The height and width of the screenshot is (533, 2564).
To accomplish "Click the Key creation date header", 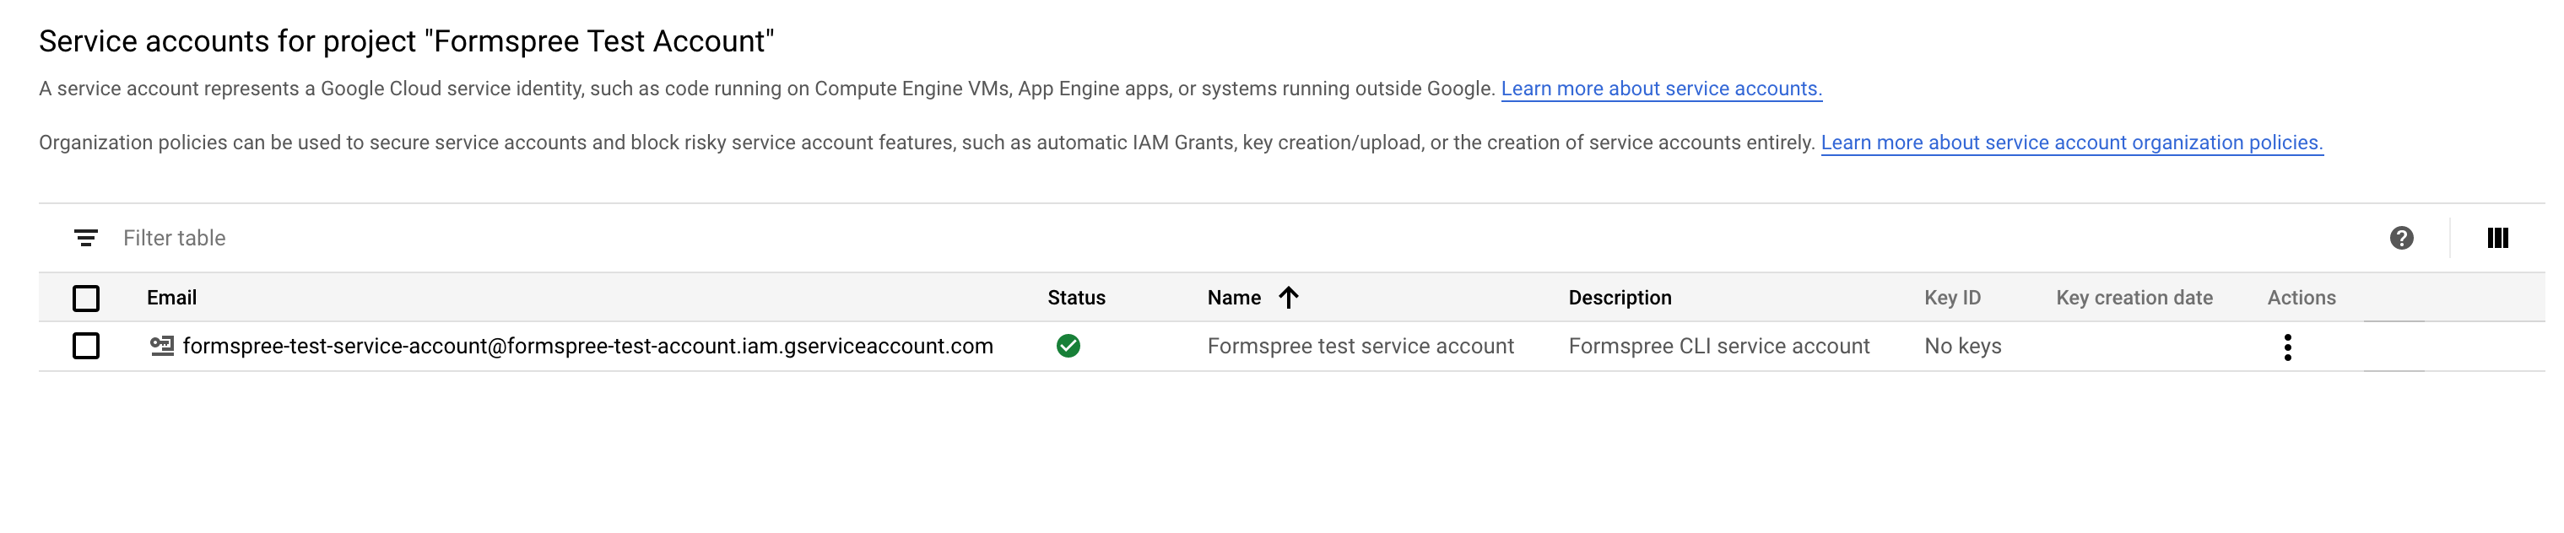I will 2134,298.
